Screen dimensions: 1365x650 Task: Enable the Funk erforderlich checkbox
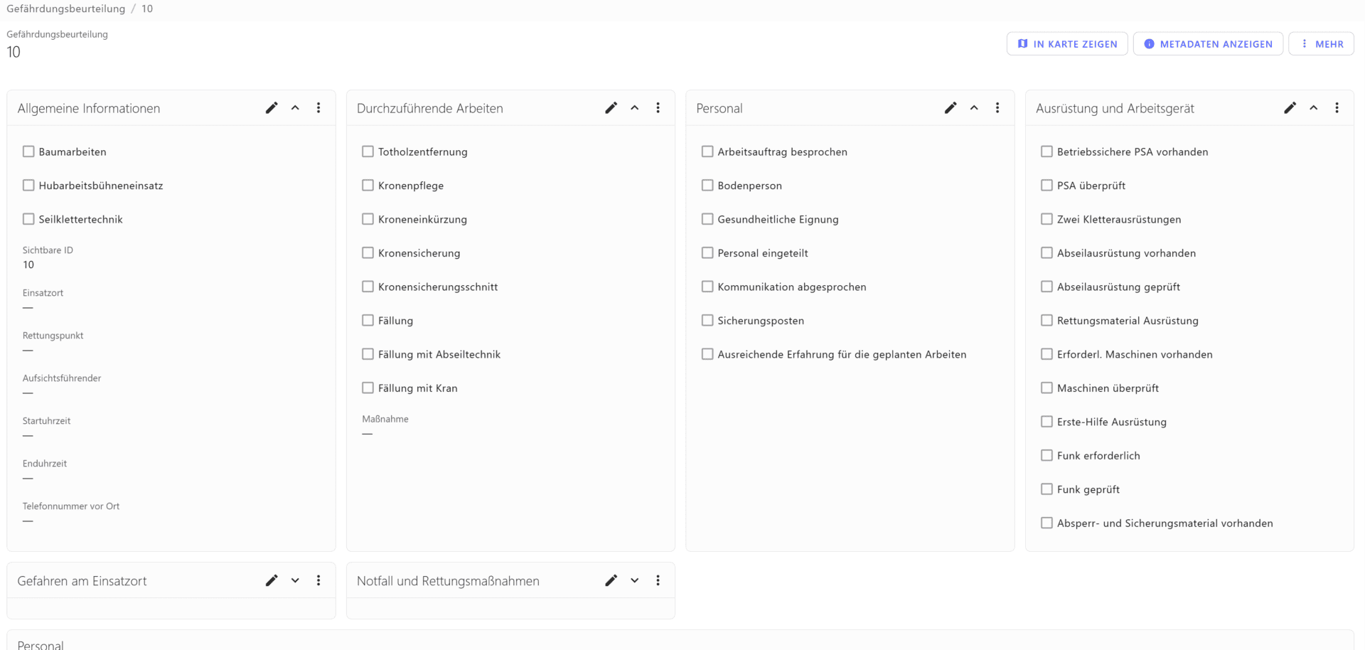[1046, 455]
